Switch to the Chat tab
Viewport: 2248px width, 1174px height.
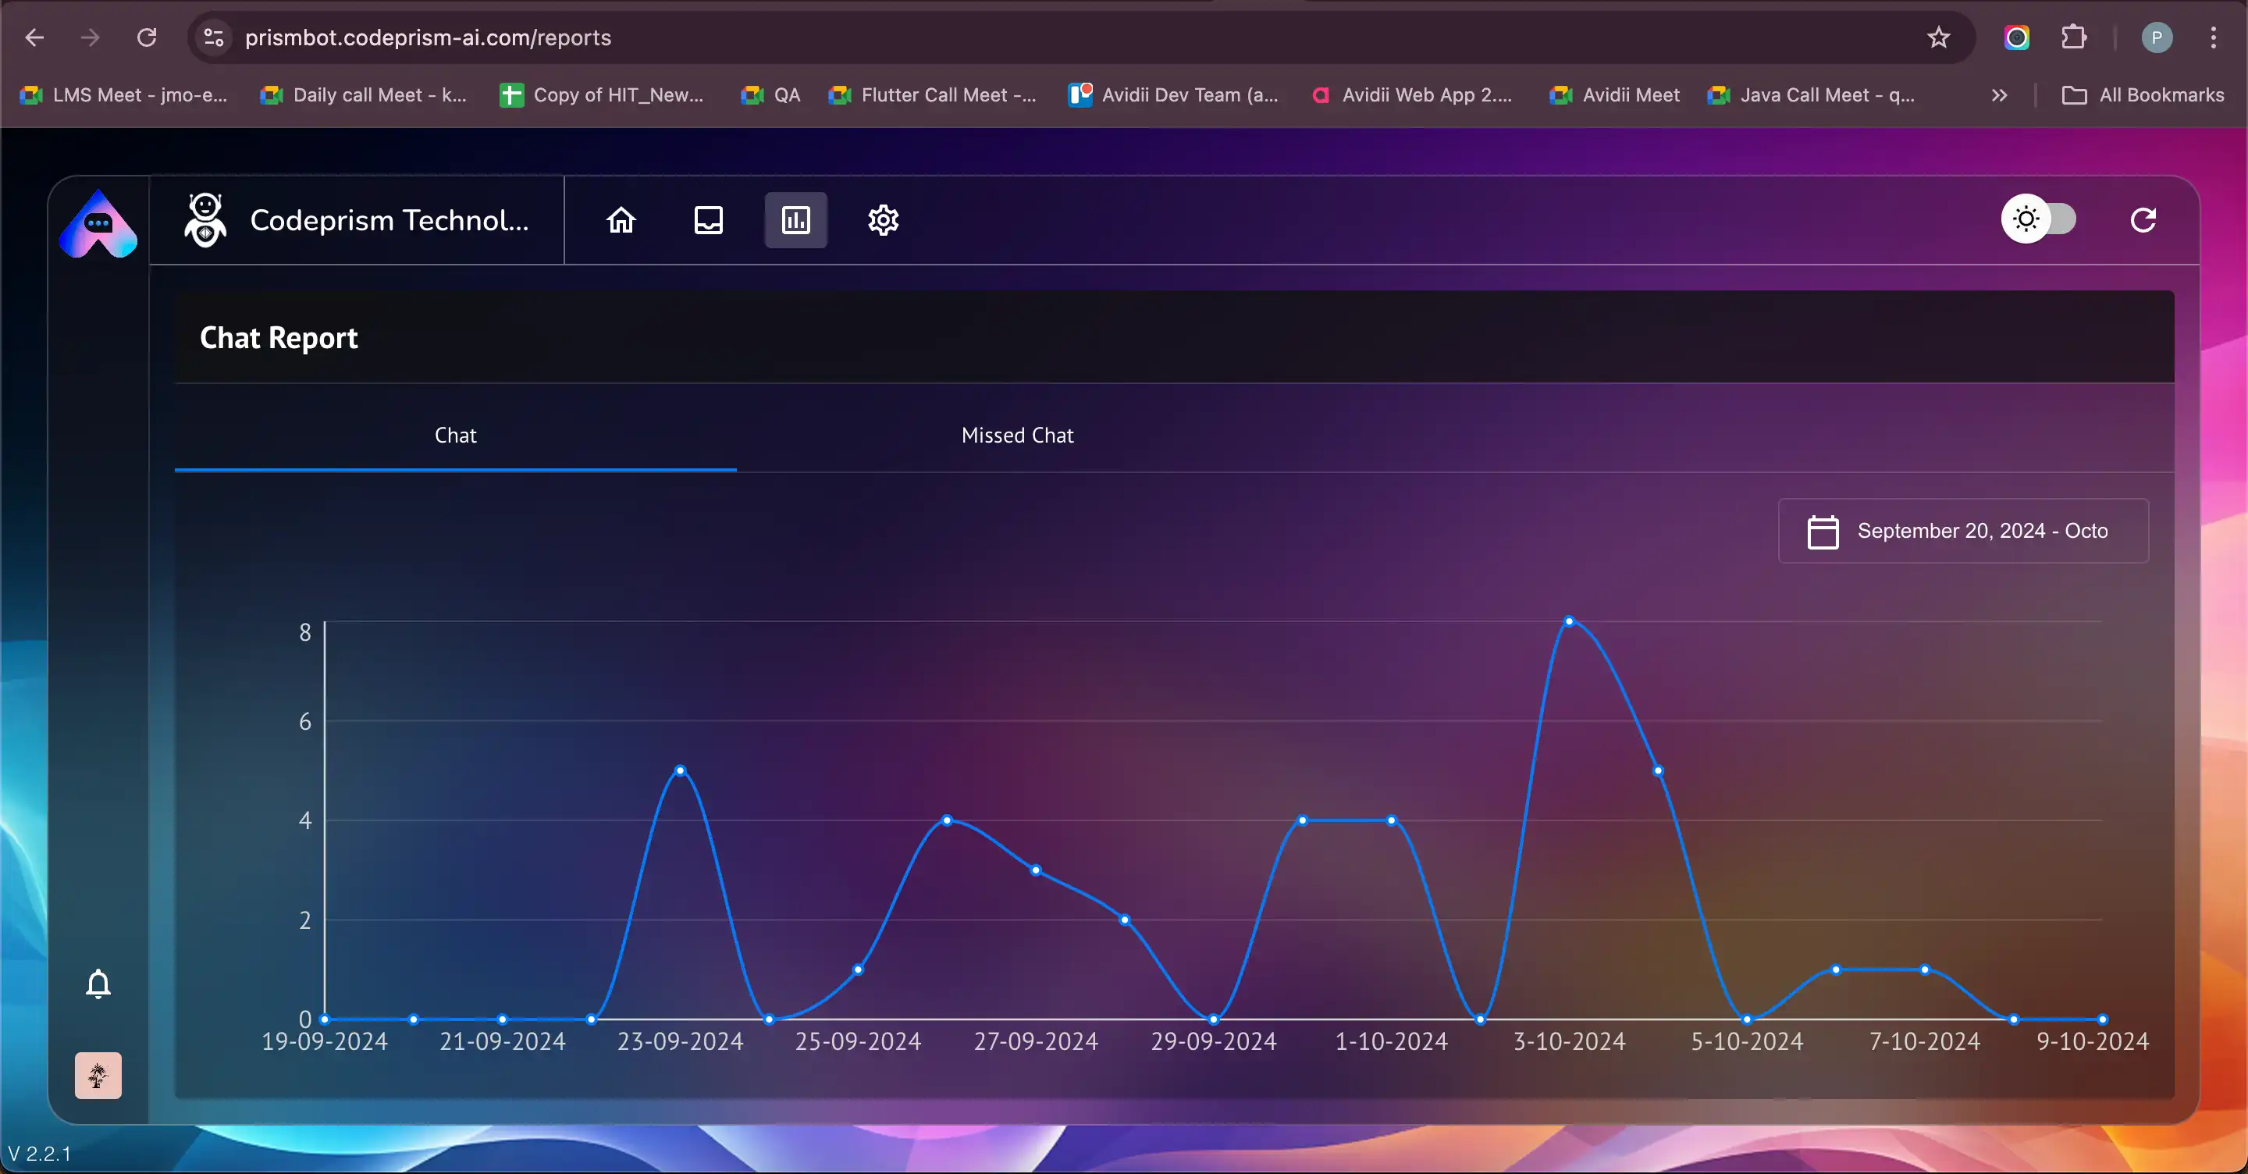(454, 435)
